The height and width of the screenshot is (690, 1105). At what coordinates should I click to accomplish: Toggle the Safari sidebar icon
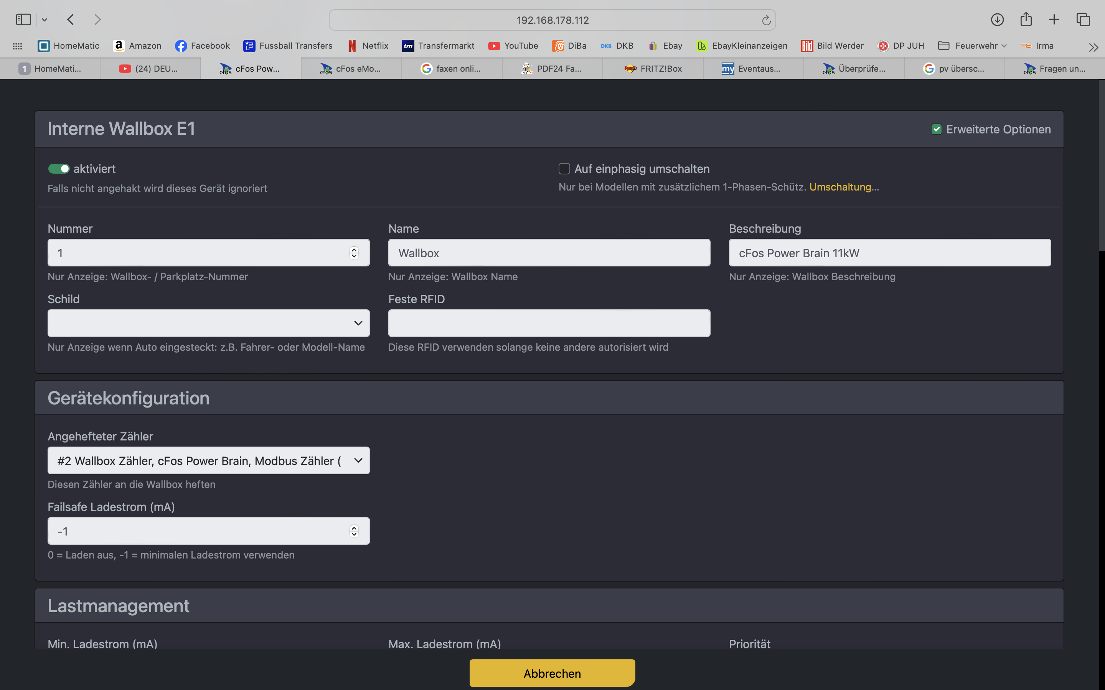[x=23, y=20]
